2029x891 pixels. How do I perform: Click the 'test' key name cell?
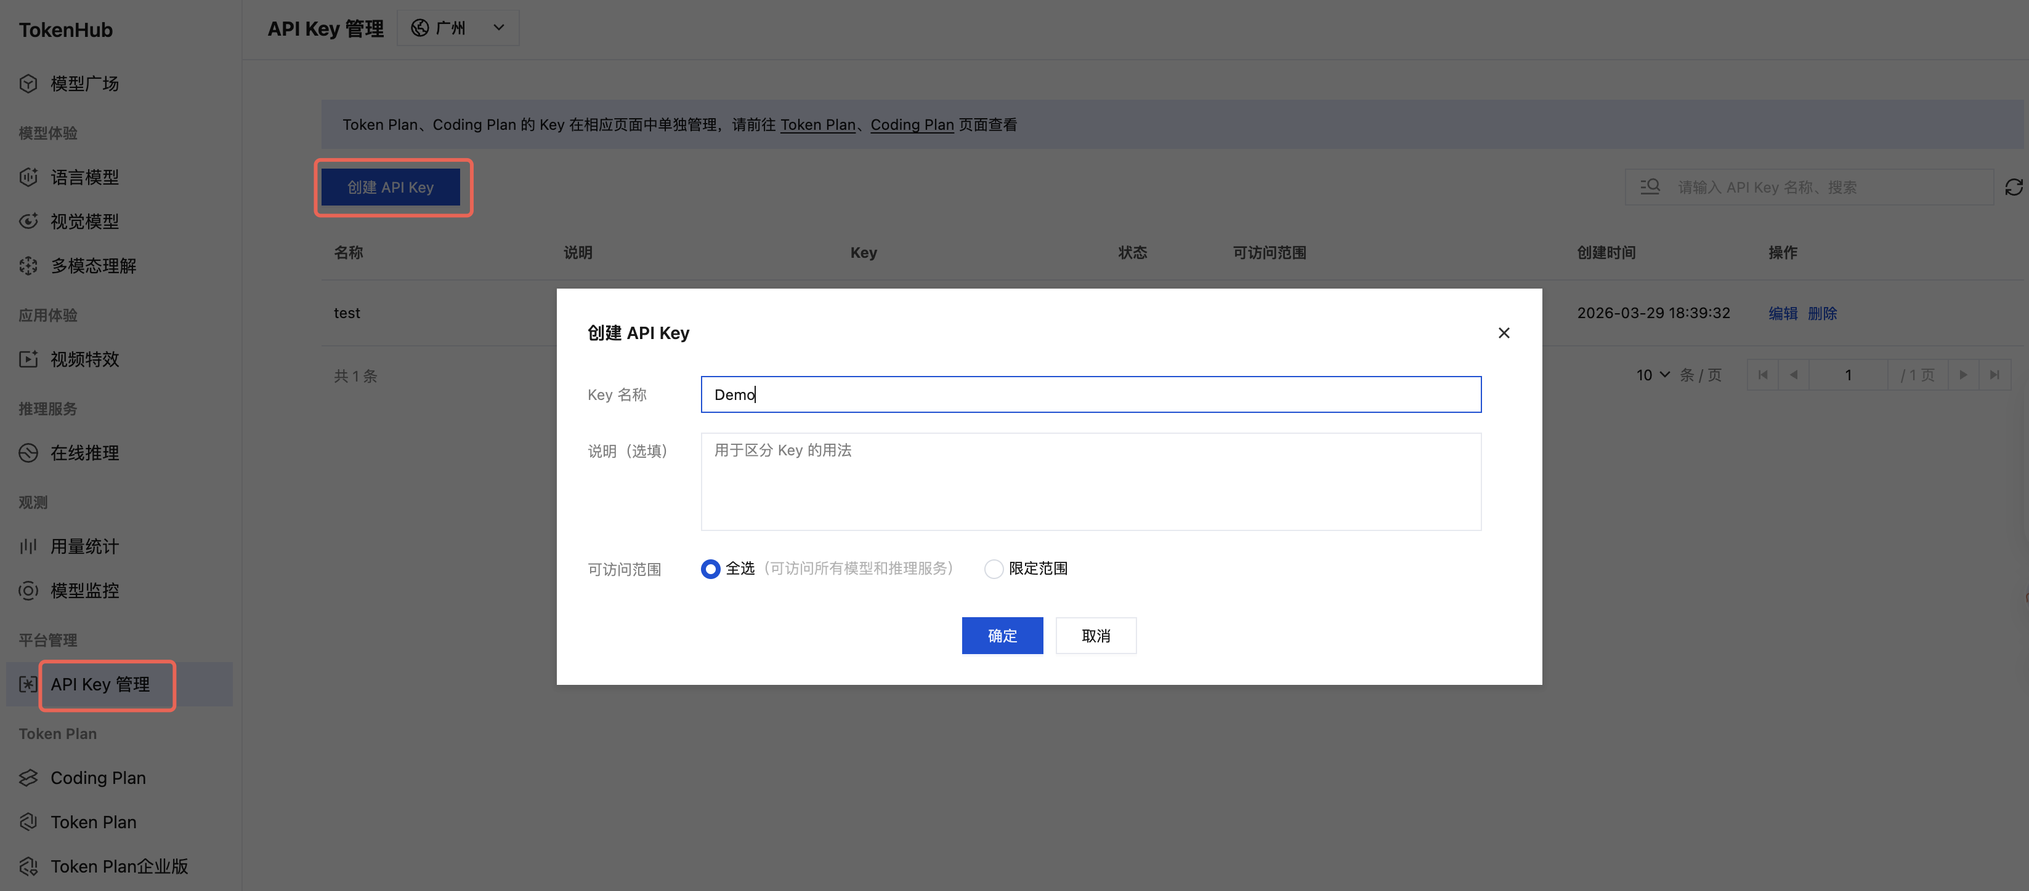(x=347, y=313)
